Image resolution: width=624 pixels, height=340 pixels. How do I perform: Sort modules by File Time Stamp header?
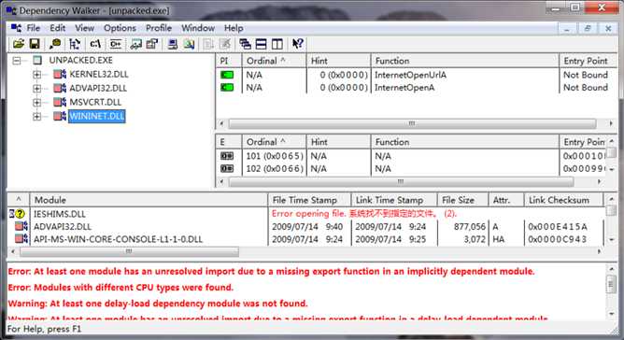[309, 200]
